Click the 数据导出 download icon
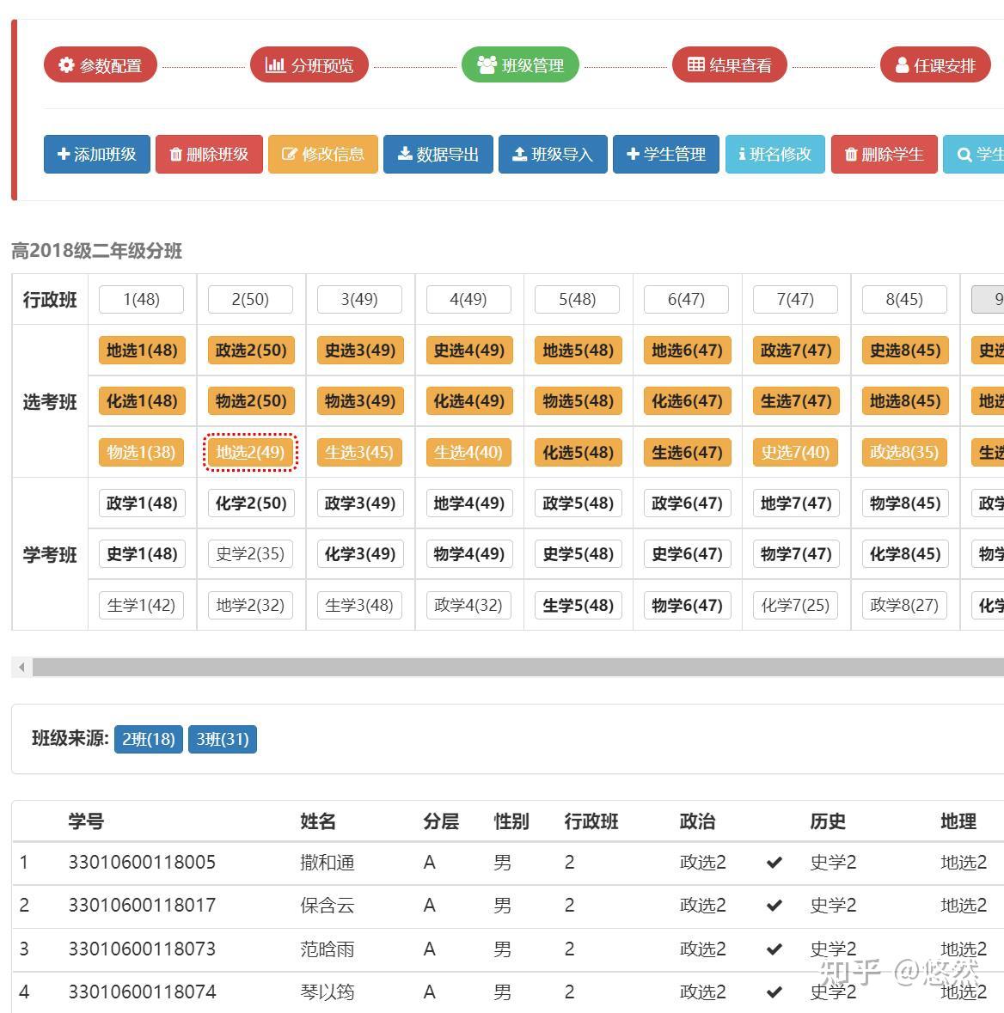Image resolution: width=1004 pixels, height=1013 pixels. tap(404, 155)
